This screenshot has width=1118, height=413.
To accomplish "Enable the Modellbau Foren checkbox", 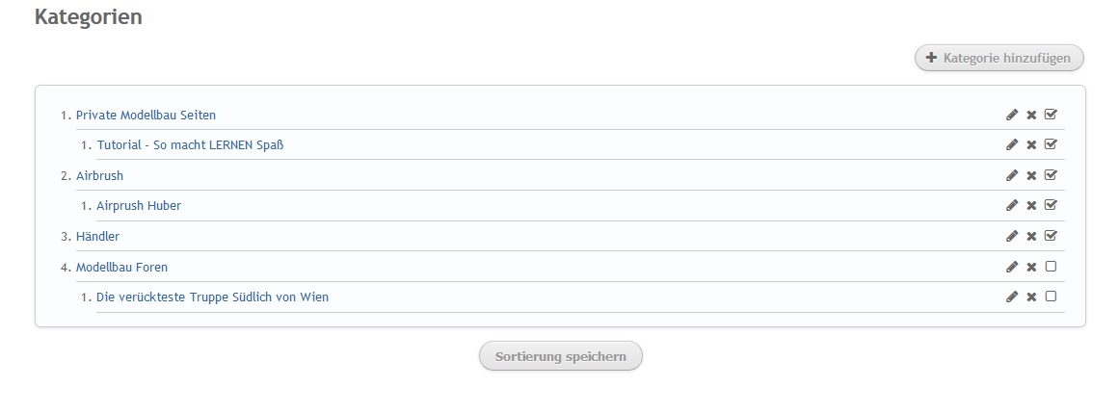I will (1051, 267).
